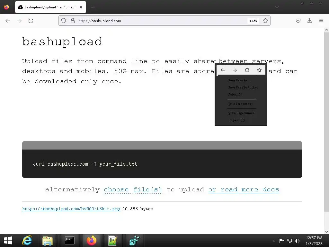329x247 pixels.
Task: Show hidden tray icons arrow
Action: tap(274, 241)
